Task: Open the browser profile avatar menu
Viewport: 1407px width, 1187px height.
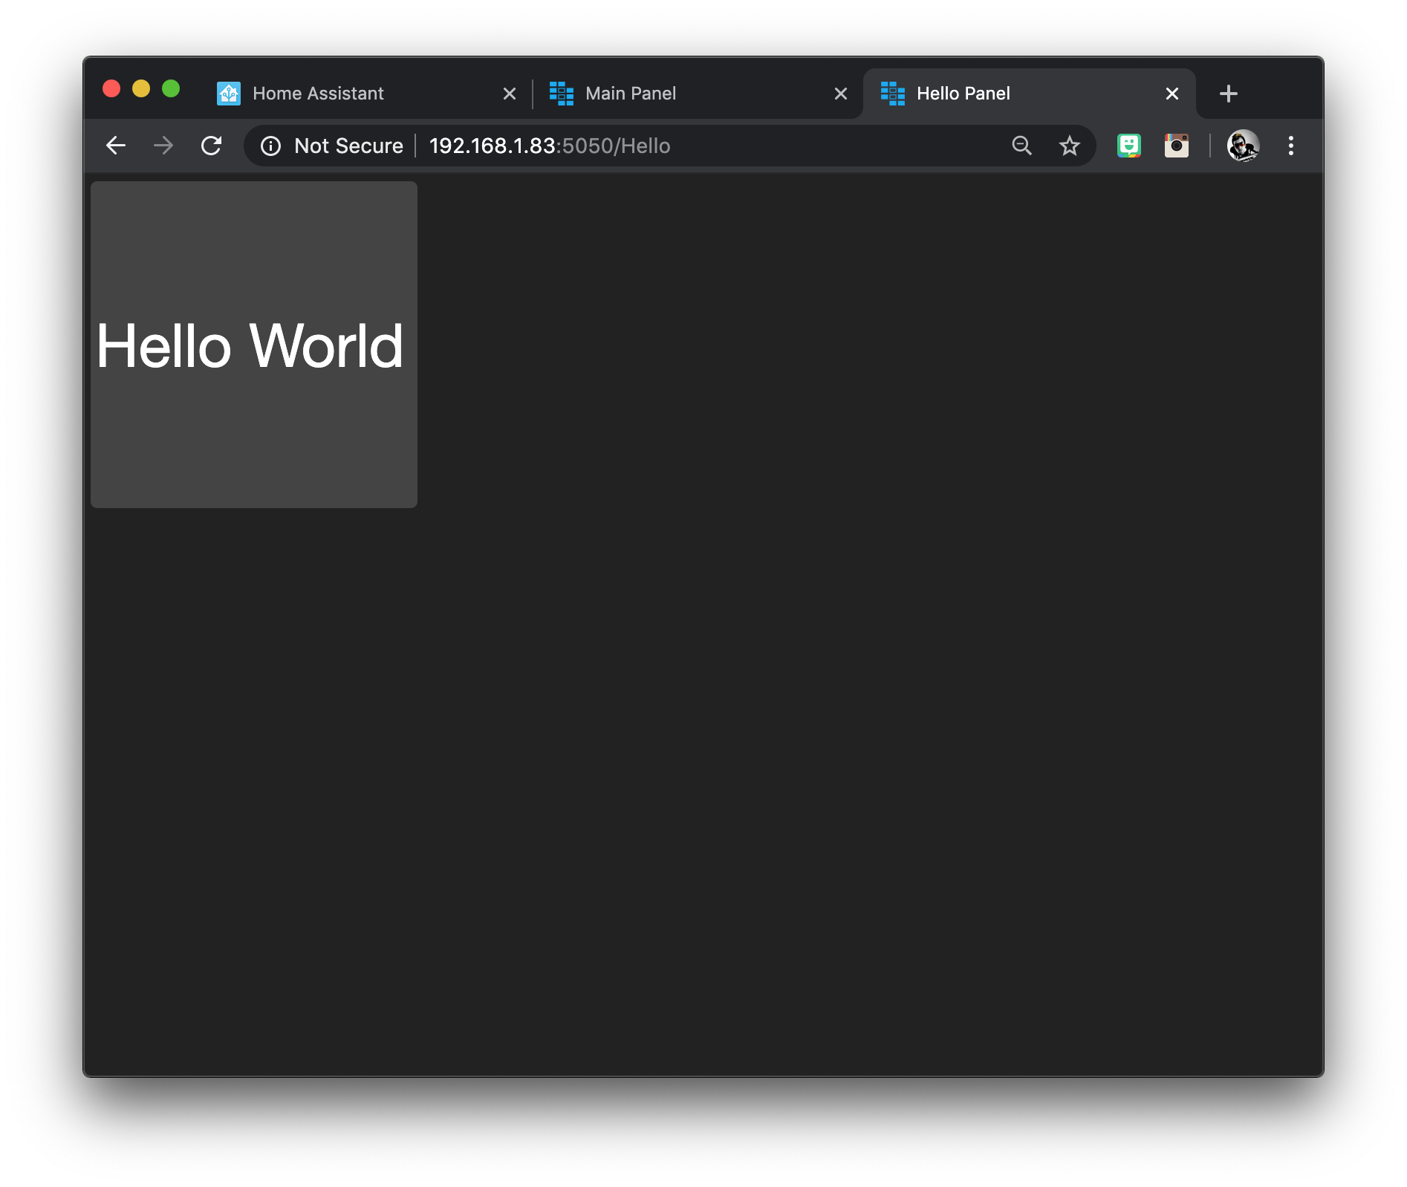Action: click(1244, 146)
